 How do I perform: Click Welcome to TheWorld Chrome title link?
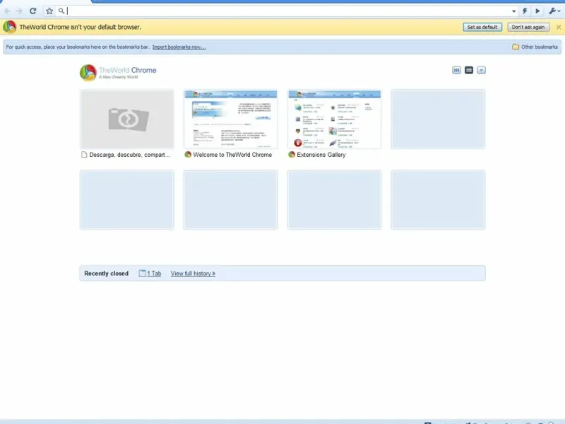(232, 155)
